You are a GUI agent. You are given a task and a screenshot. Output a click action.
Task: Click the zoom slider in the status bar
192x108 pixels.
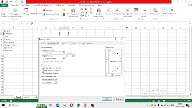point(176,101)
